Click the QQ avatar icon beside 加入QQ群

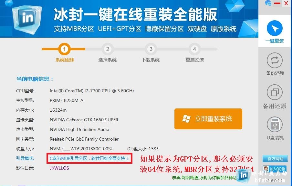(x=266, y=169)
